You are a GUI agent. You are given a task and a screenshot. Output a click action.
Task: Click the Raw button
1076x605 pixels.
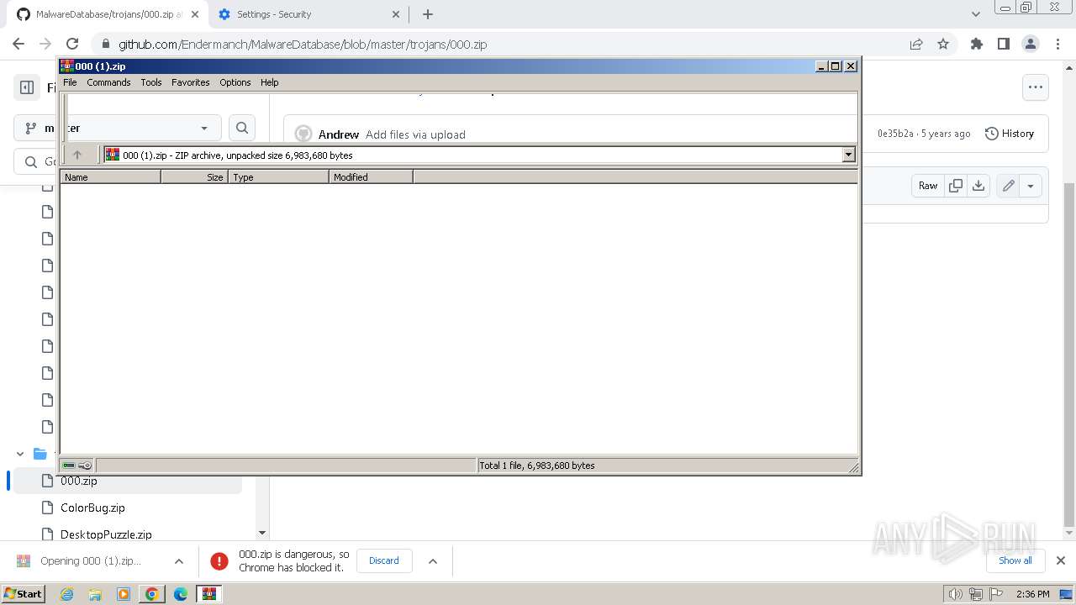pyautogui.click(x=928, y=186)
